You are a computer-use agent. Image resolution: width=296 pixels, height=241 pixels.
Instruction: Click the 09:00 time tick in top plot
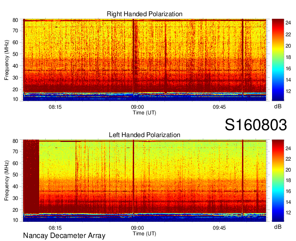pos(137,107)
